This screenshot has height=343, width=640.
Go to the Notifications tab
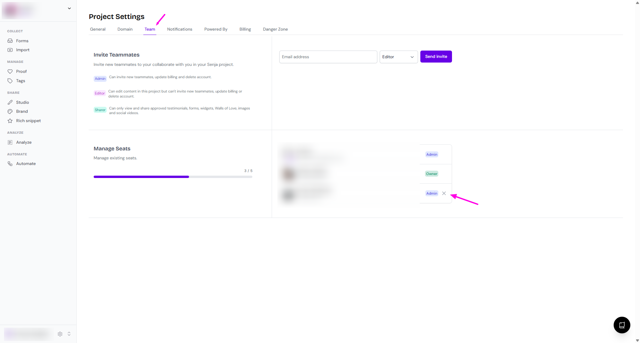pos(180,29)
